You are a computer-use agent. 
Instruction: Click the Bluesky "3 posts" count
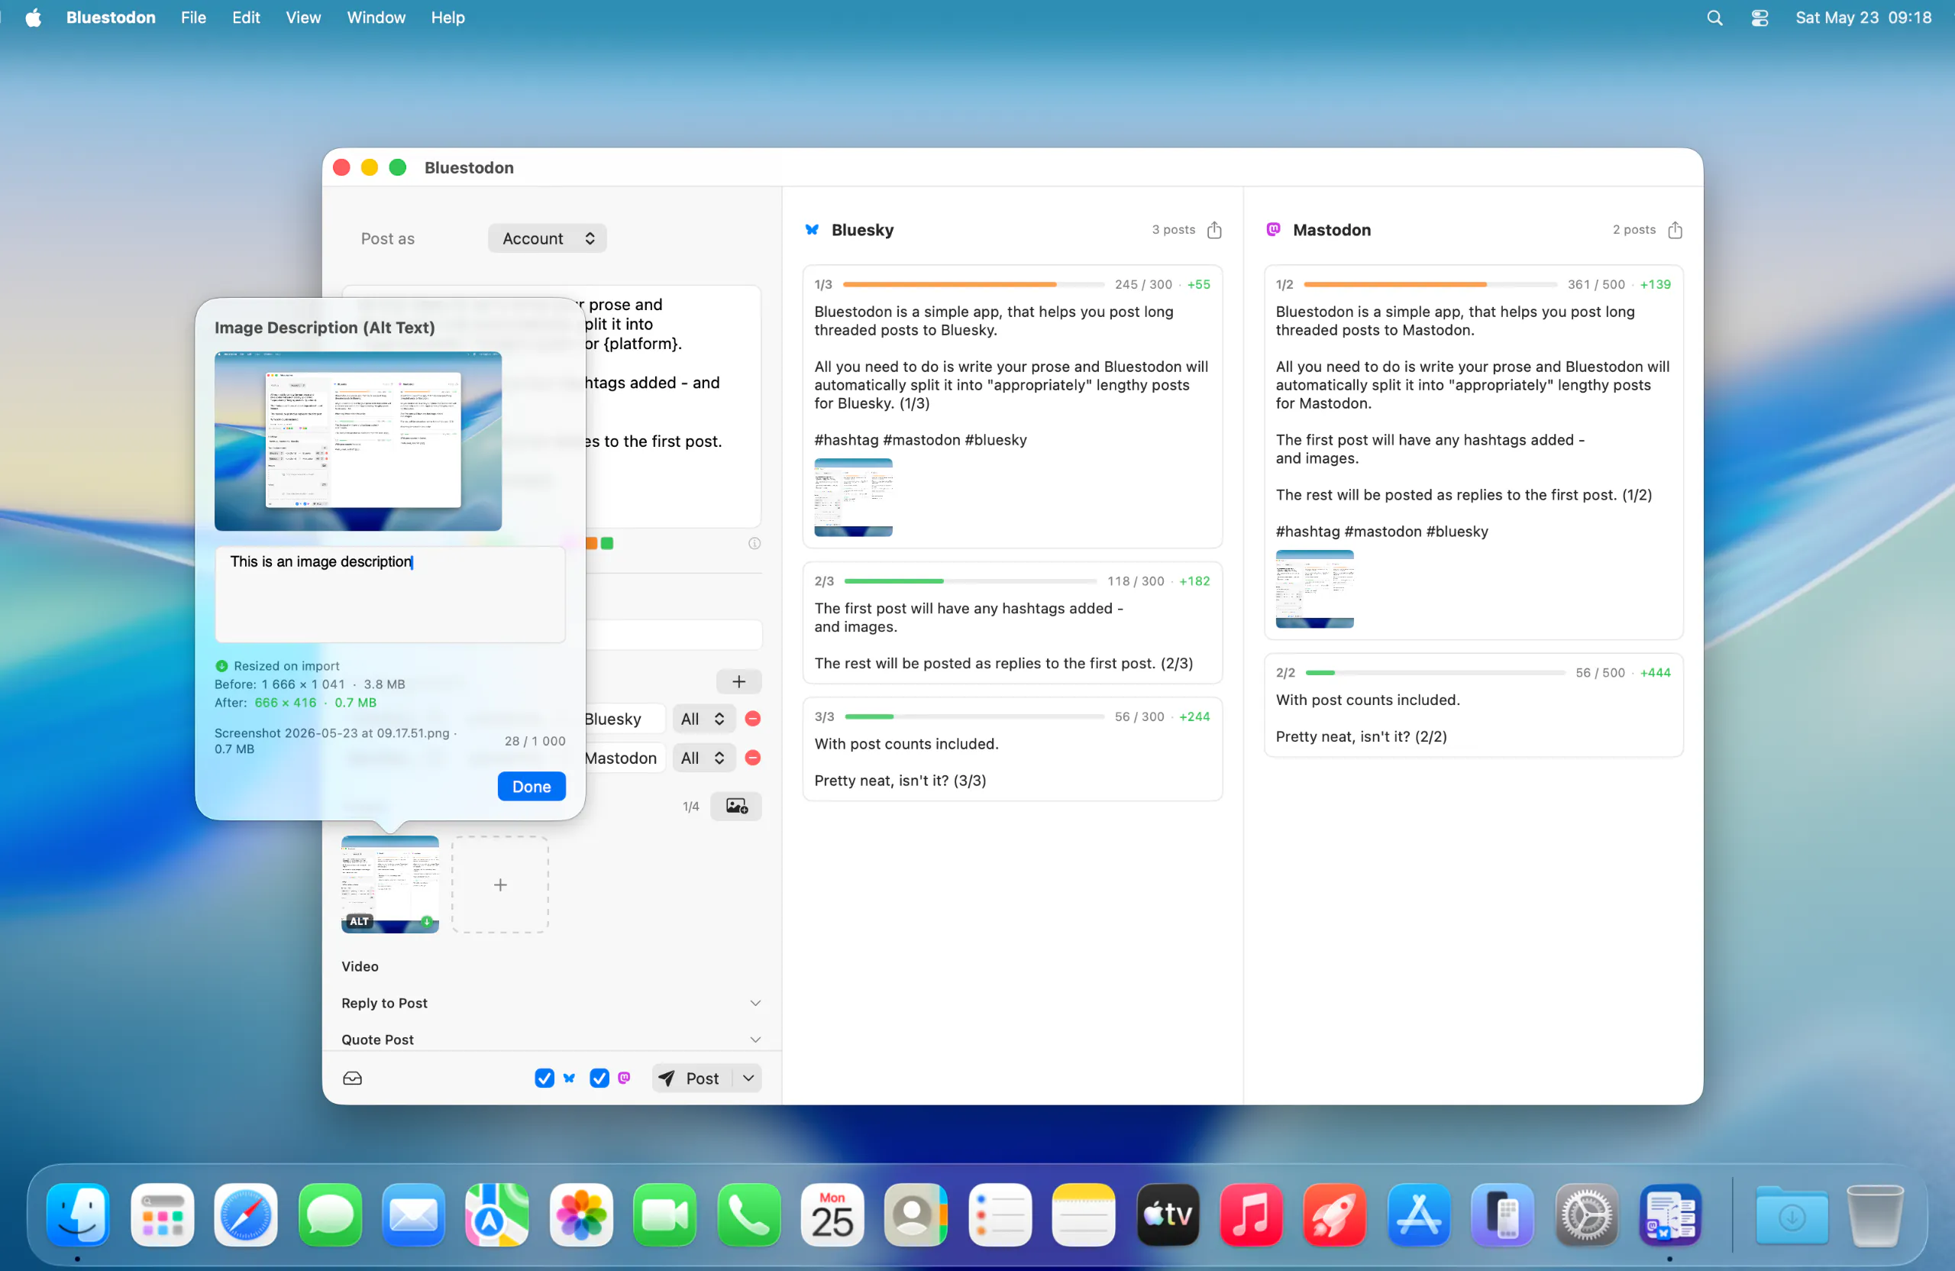(x=1173, y=229)
